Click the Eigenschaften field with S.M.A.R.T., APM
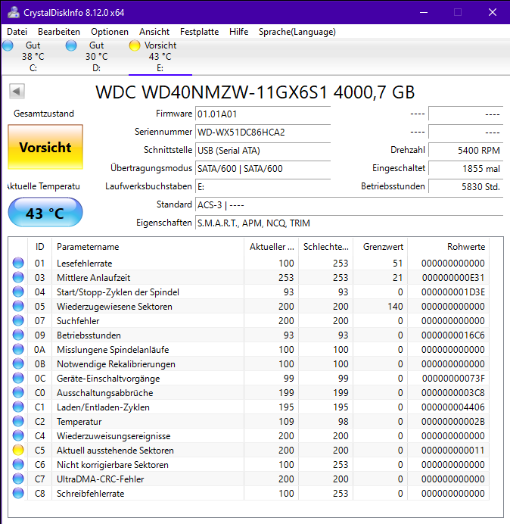 point(349,223)
